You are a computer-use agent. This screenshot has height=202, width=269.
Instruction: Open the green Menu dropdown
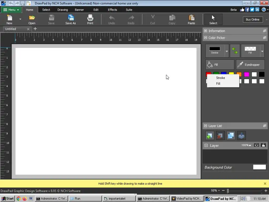click(x=11, y=10)
